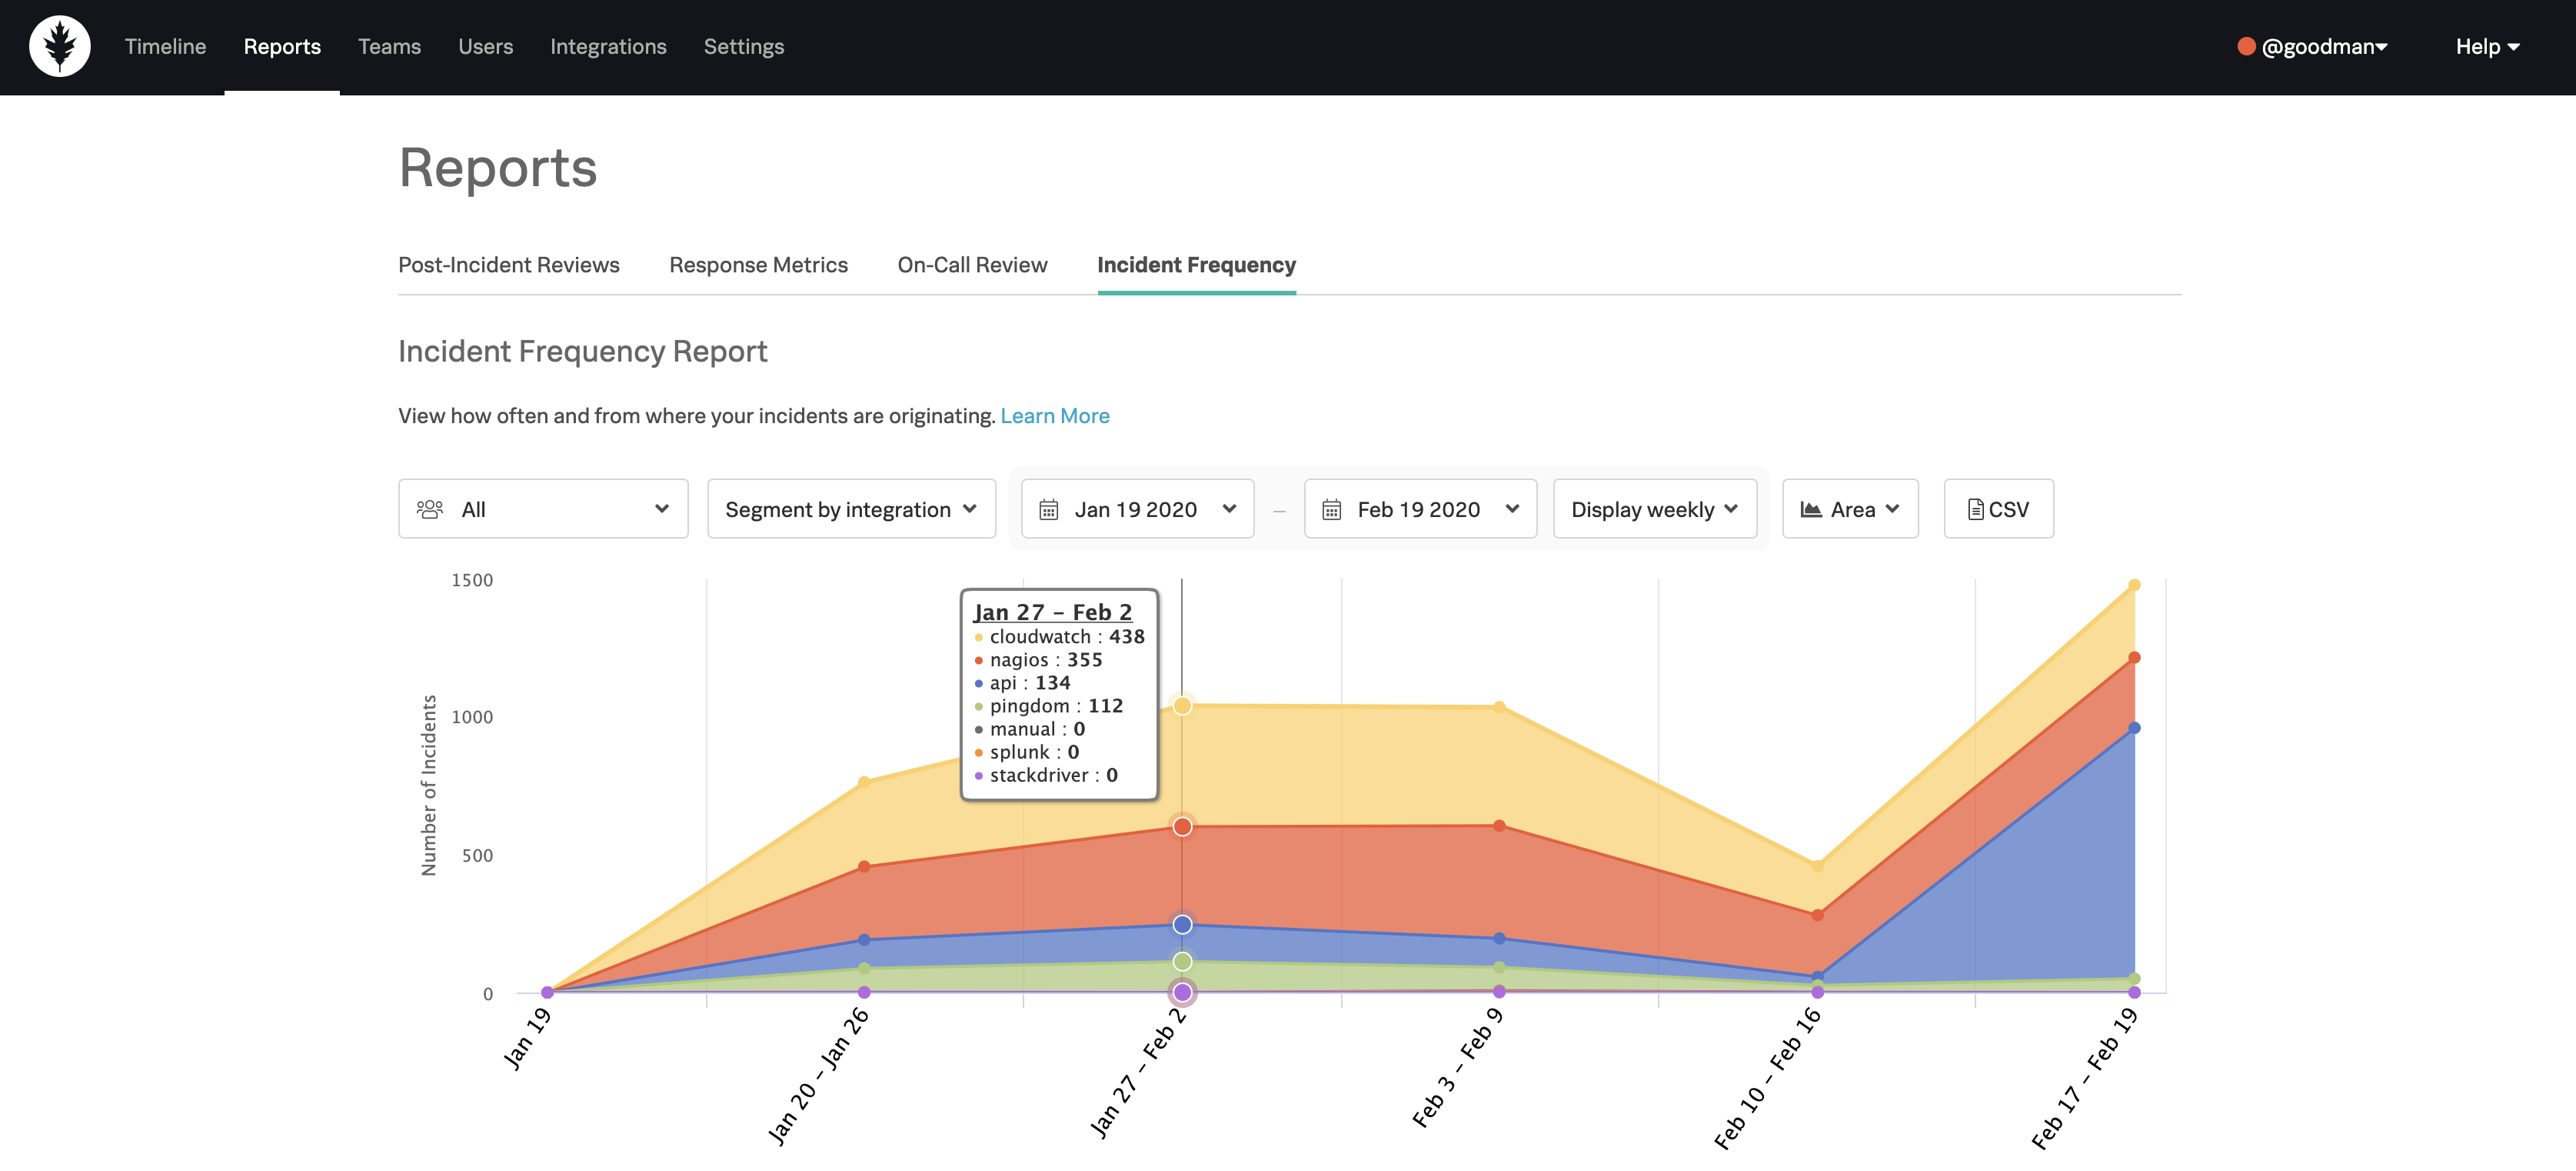Open Integrations in the top navigation
The width and height of the screenshot is (2576, 1171).
(x=608, y=47)
